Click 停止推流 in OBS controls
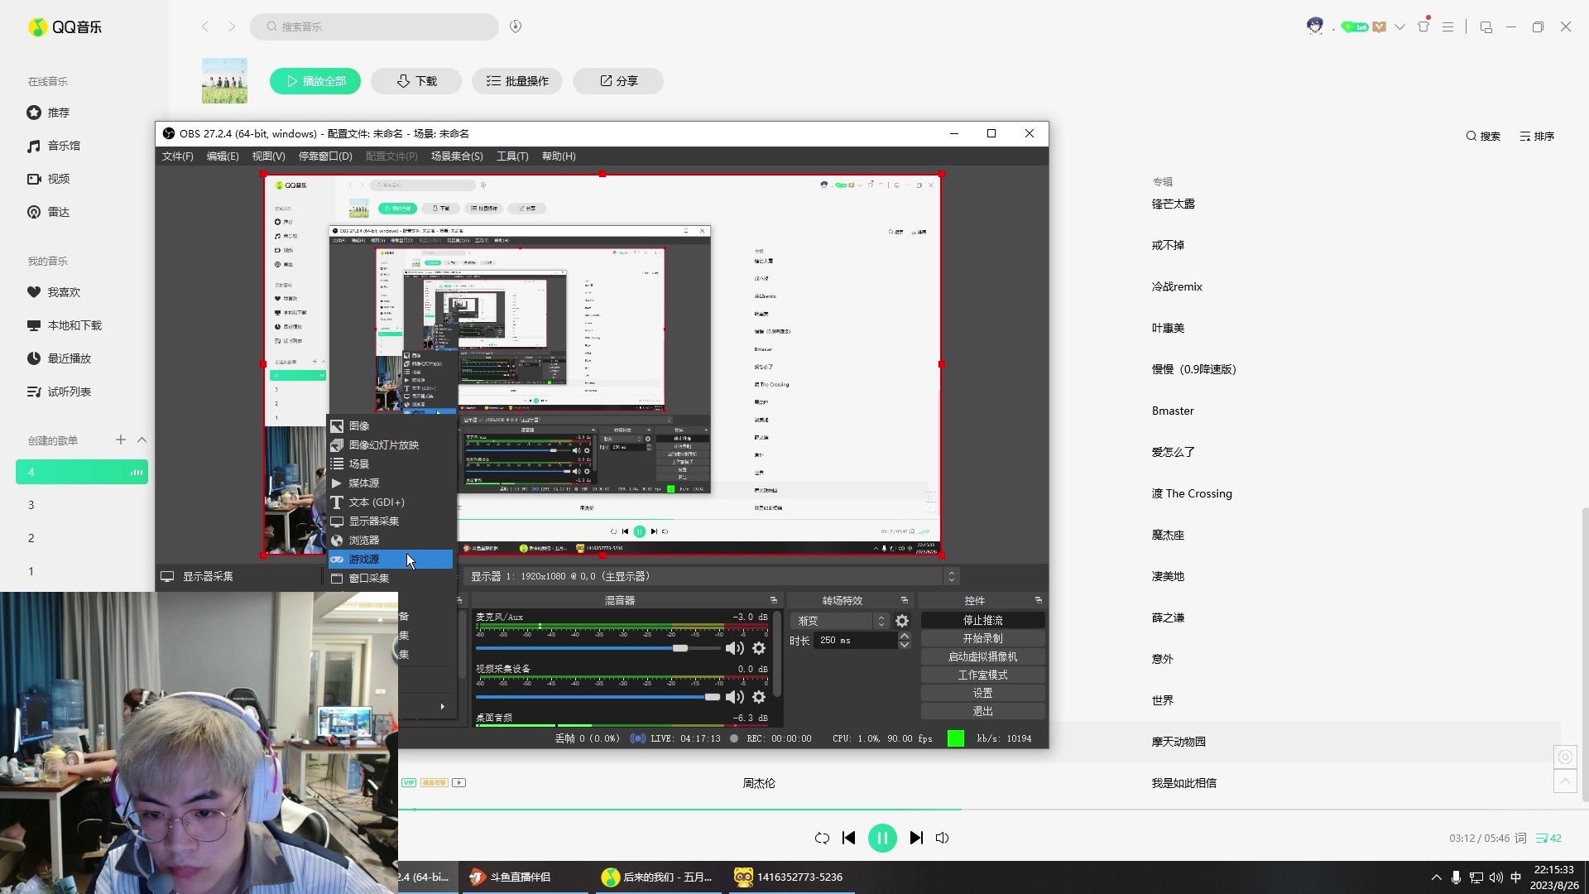1589x894 pixels. (982, 620)
